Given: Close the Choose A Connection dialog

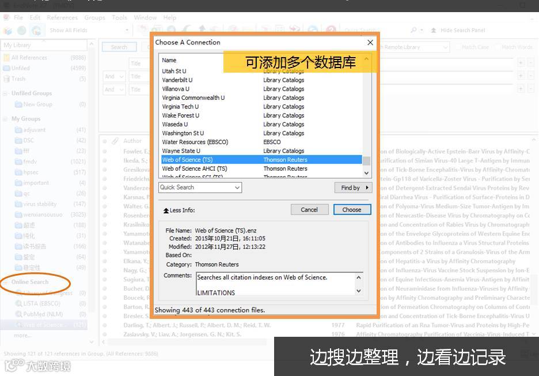Looking at the screenshot, I should coord(370,42).
